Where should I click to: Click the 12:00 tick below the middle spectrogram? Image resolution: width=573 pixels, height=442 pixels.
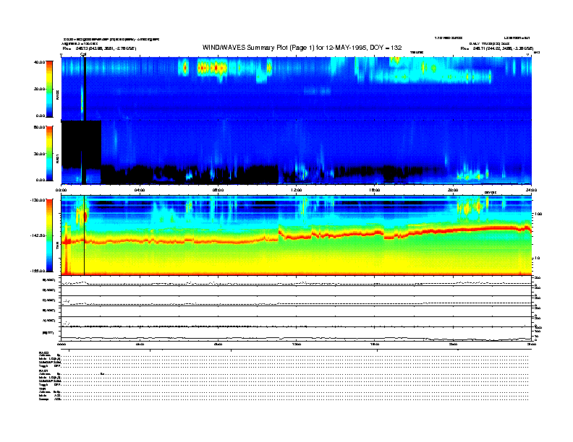[x=297, y=190]
